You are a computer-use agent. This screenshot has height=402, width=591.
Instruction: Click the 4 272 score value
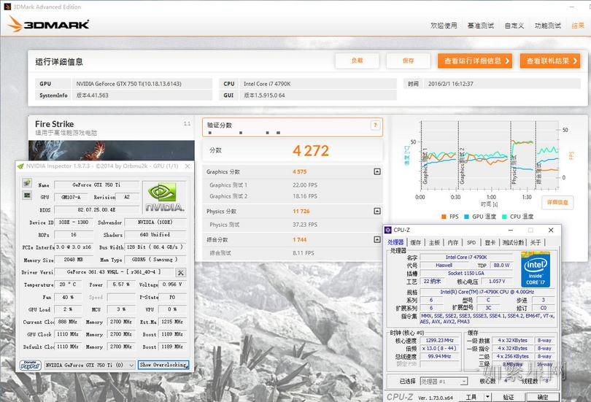(311, 151)
